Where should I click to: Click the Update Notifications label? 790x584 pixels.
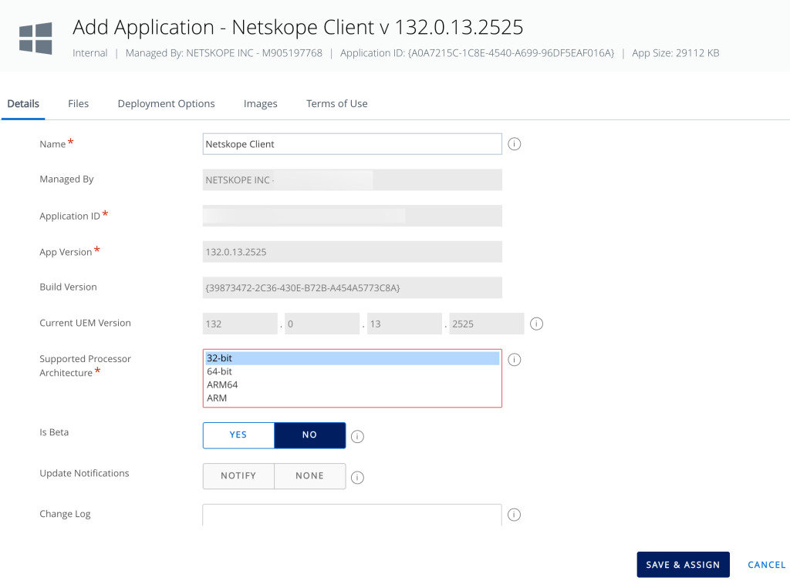point(84,473)
